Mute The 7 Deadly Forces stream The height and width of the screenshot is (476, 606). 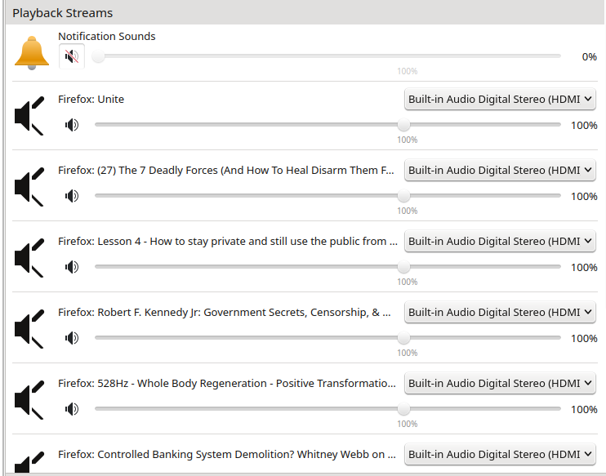pos(72,196)
